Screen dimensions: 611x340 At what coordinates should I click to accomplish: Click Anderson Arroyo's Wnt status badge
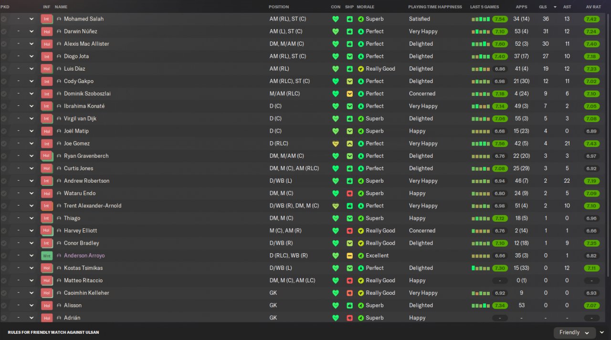46,256
